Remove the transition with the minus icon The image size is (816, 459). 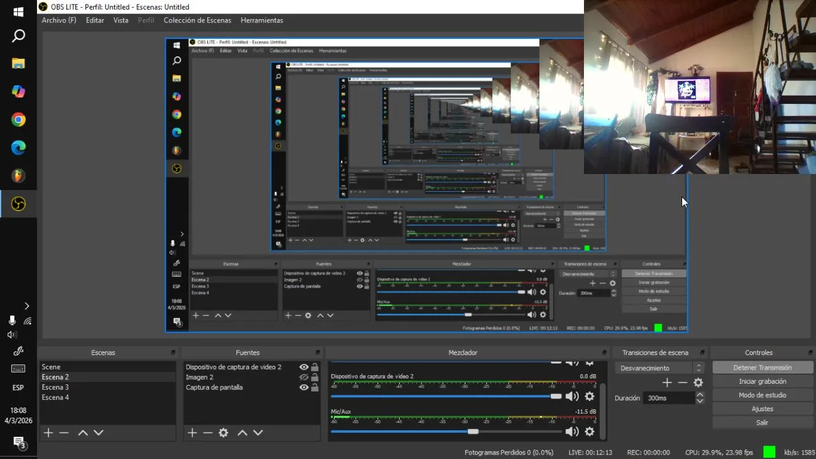(683, 382)
